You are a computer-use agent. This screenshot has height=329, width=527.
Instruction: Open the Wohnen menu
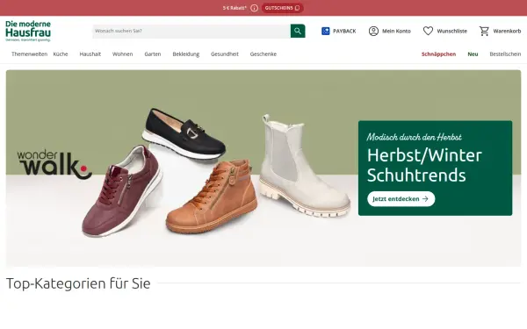tap(122, 54)
